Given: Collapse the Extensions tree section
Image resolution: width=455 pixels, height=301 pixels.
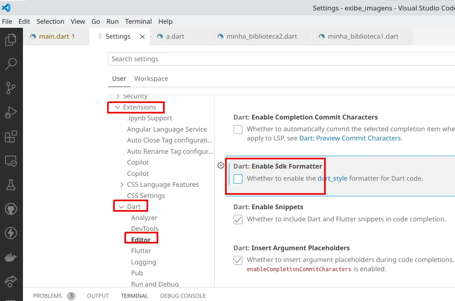Looking at the screenshot, I should (x=117, y=107).
